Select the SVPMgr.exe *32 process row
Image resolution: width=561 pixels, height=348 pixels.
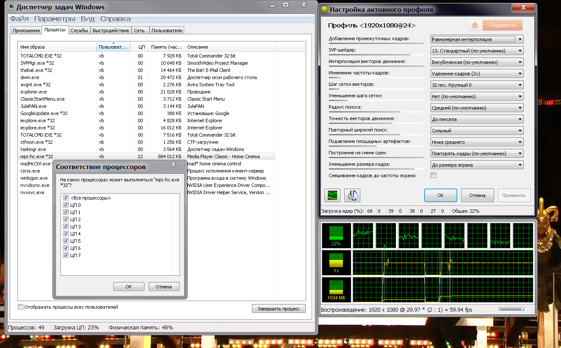coord(37,63)
